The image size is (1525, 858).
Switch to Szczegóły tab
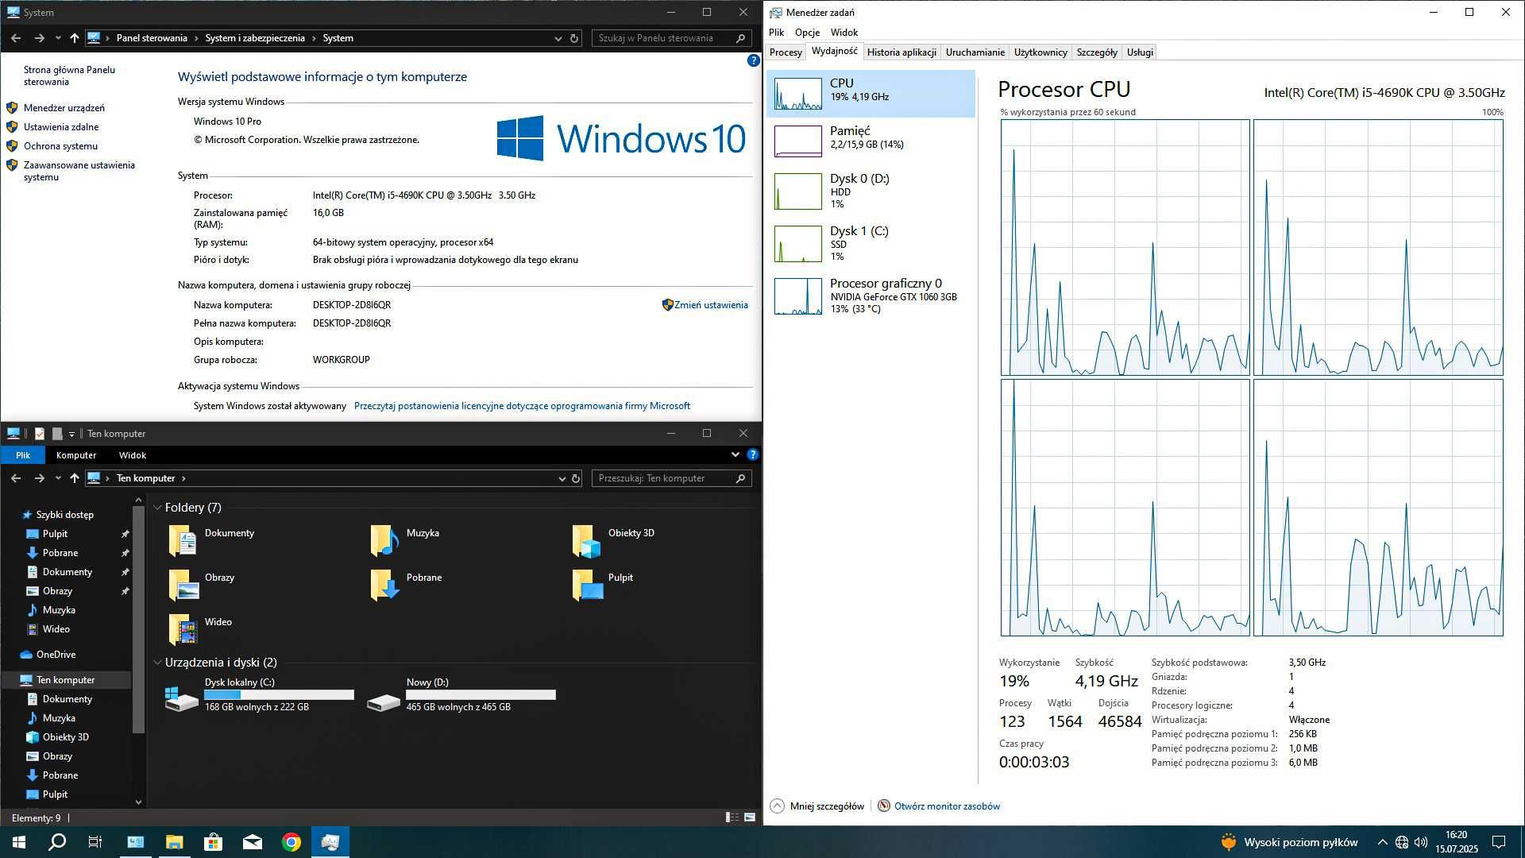coord(1097,52)
